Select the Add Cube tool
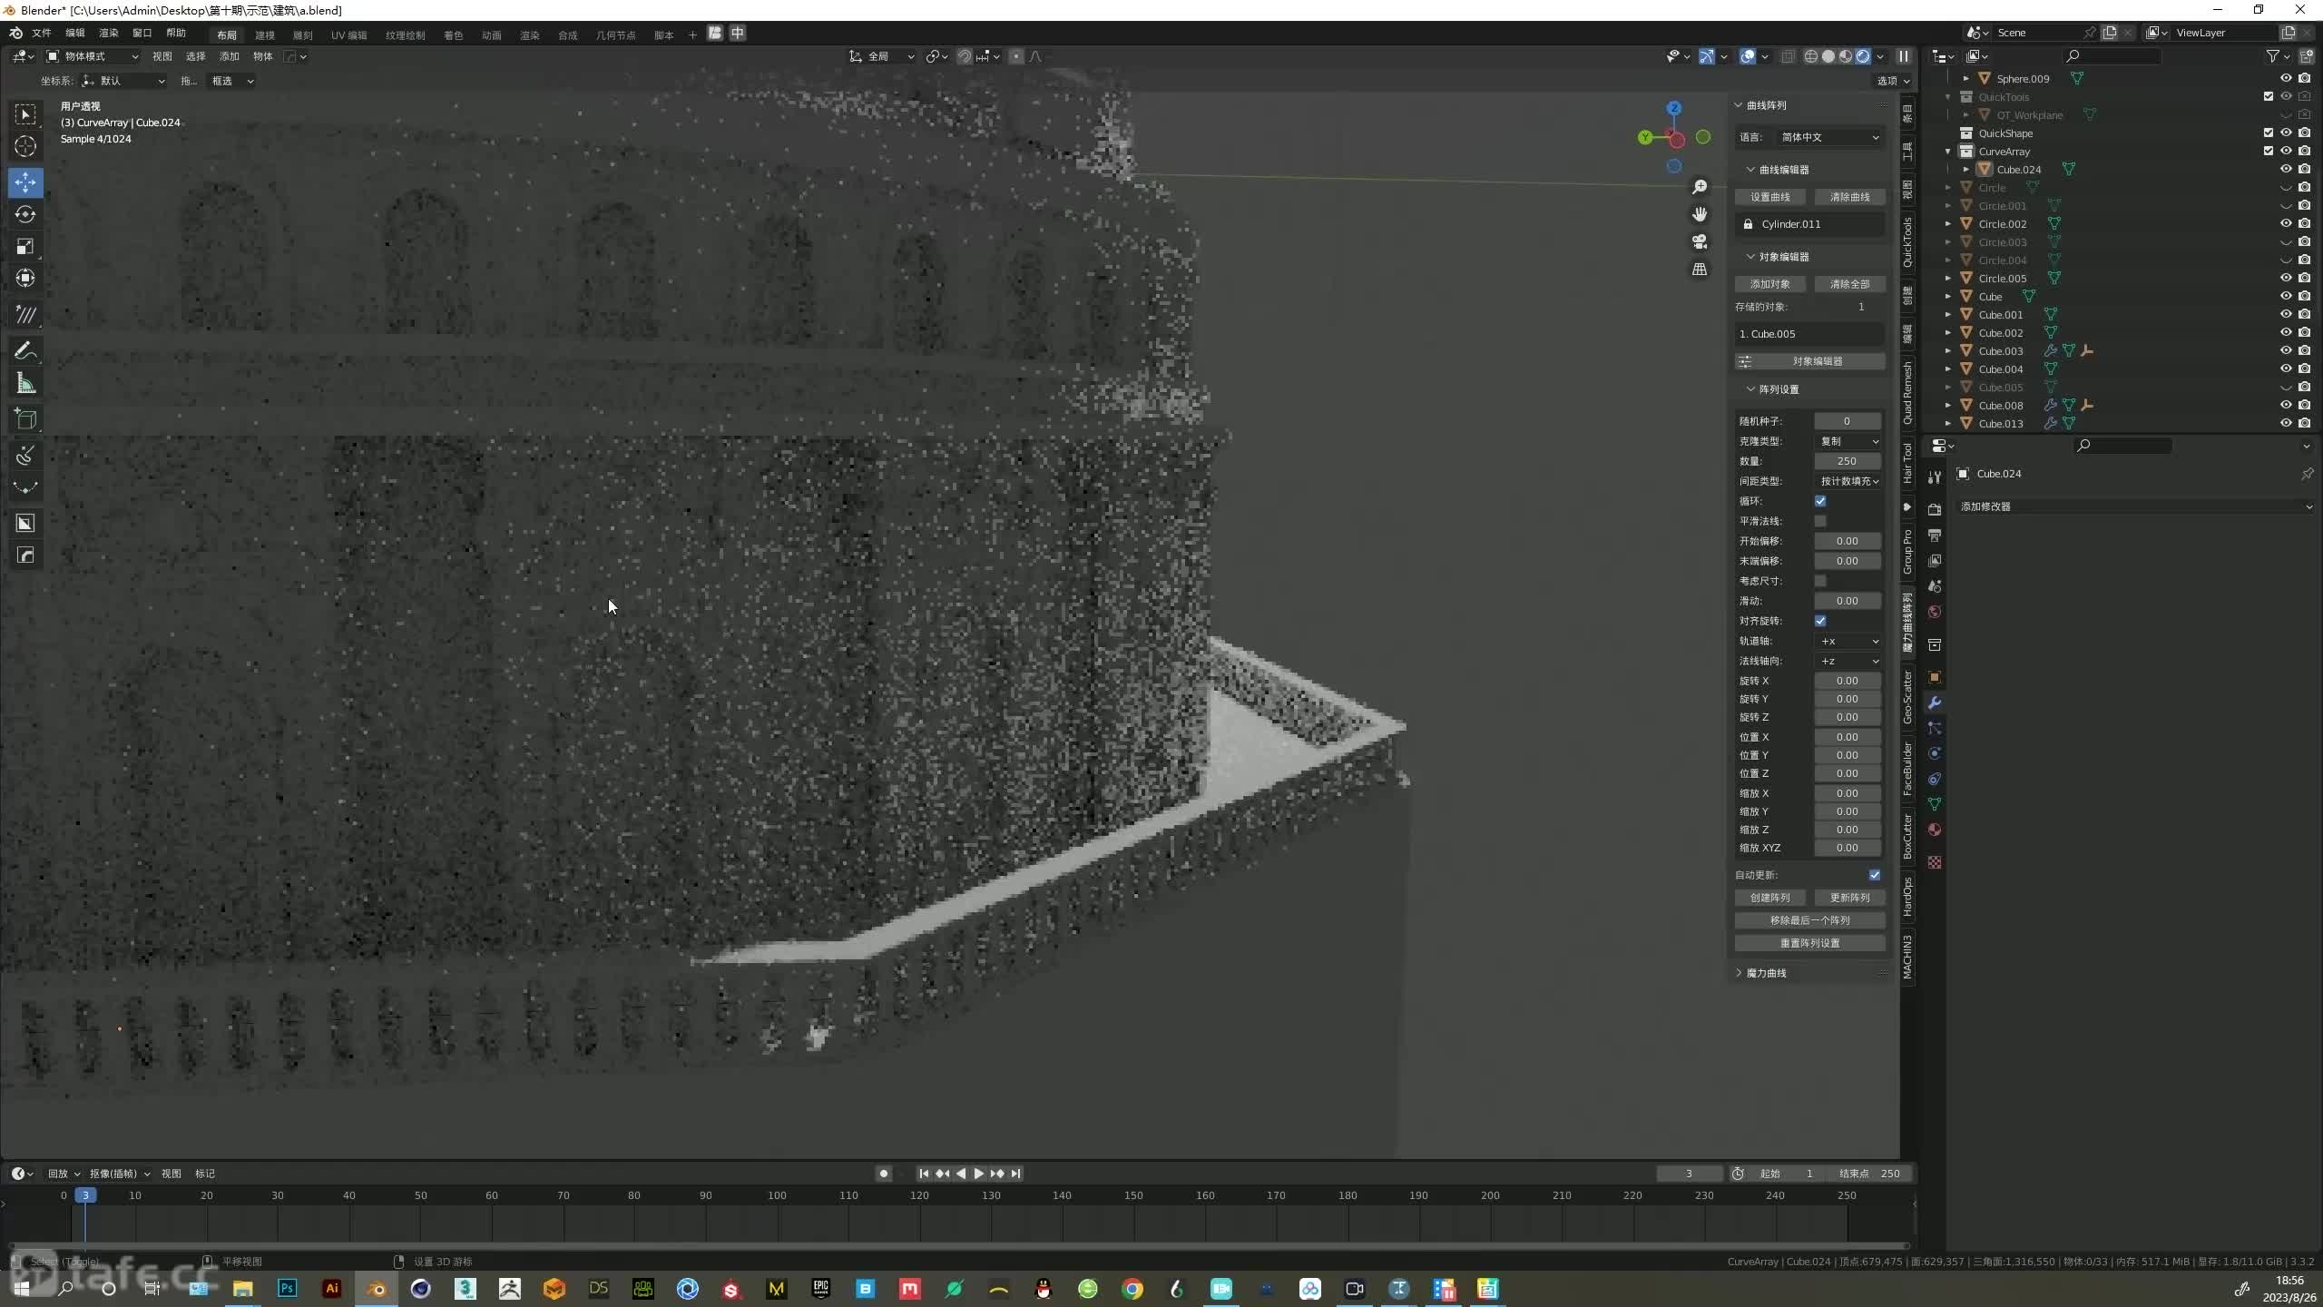Viewport: 2323px width, 1307px height. pyautogui.click(x=25, y=418)
